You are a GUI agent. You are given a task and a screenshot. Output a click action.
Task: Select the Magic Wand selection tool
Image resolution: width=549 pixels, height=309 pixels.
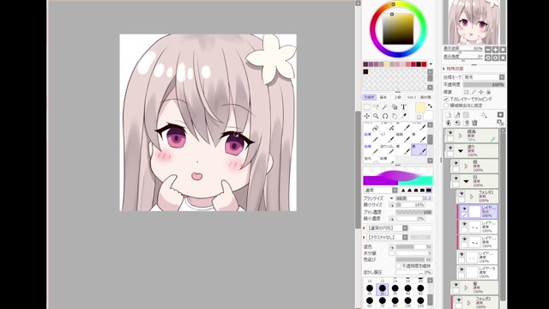385,106
